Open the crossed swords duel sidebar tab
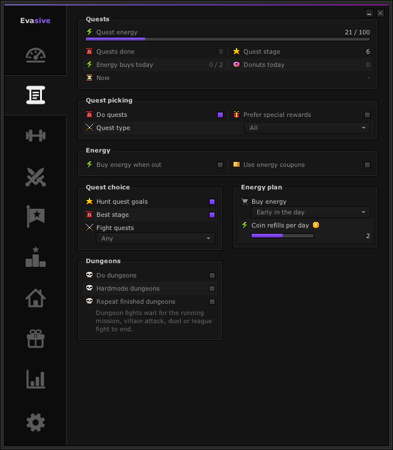The image size is (393, 450). click(36, 177)
